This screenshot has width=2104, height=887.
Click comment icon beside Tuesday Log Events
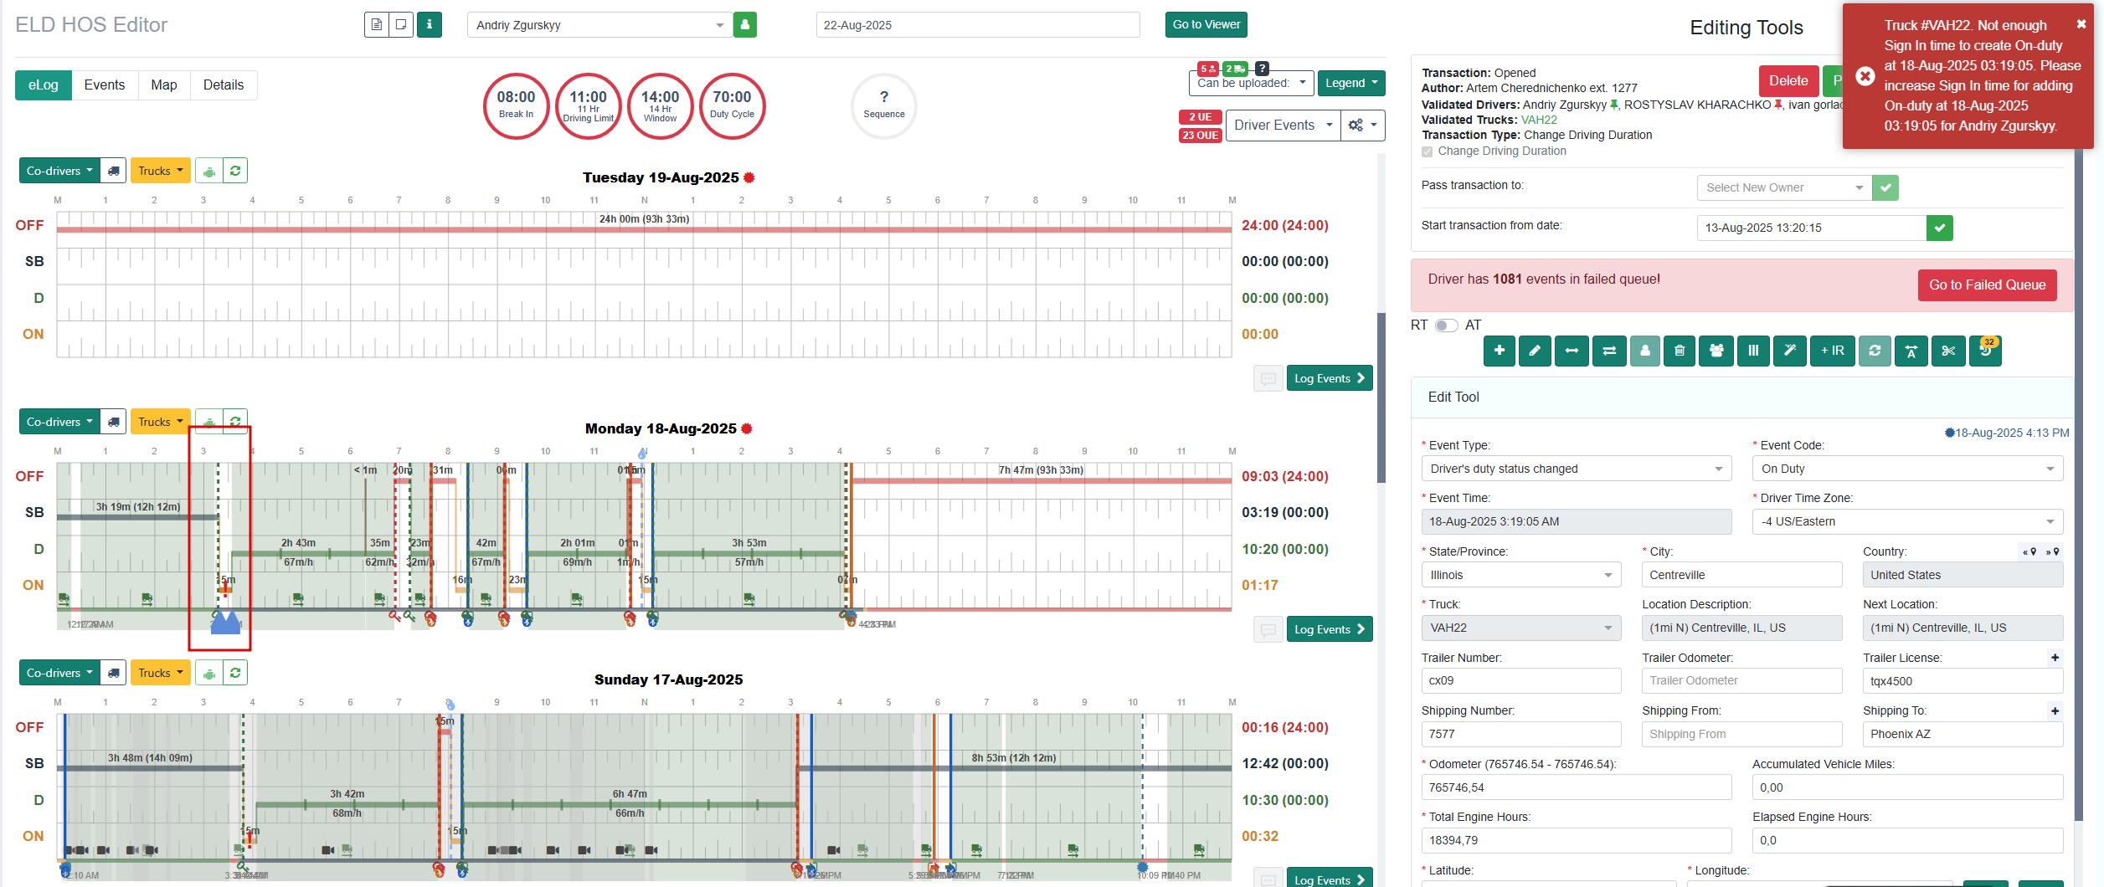[1268, 378]
